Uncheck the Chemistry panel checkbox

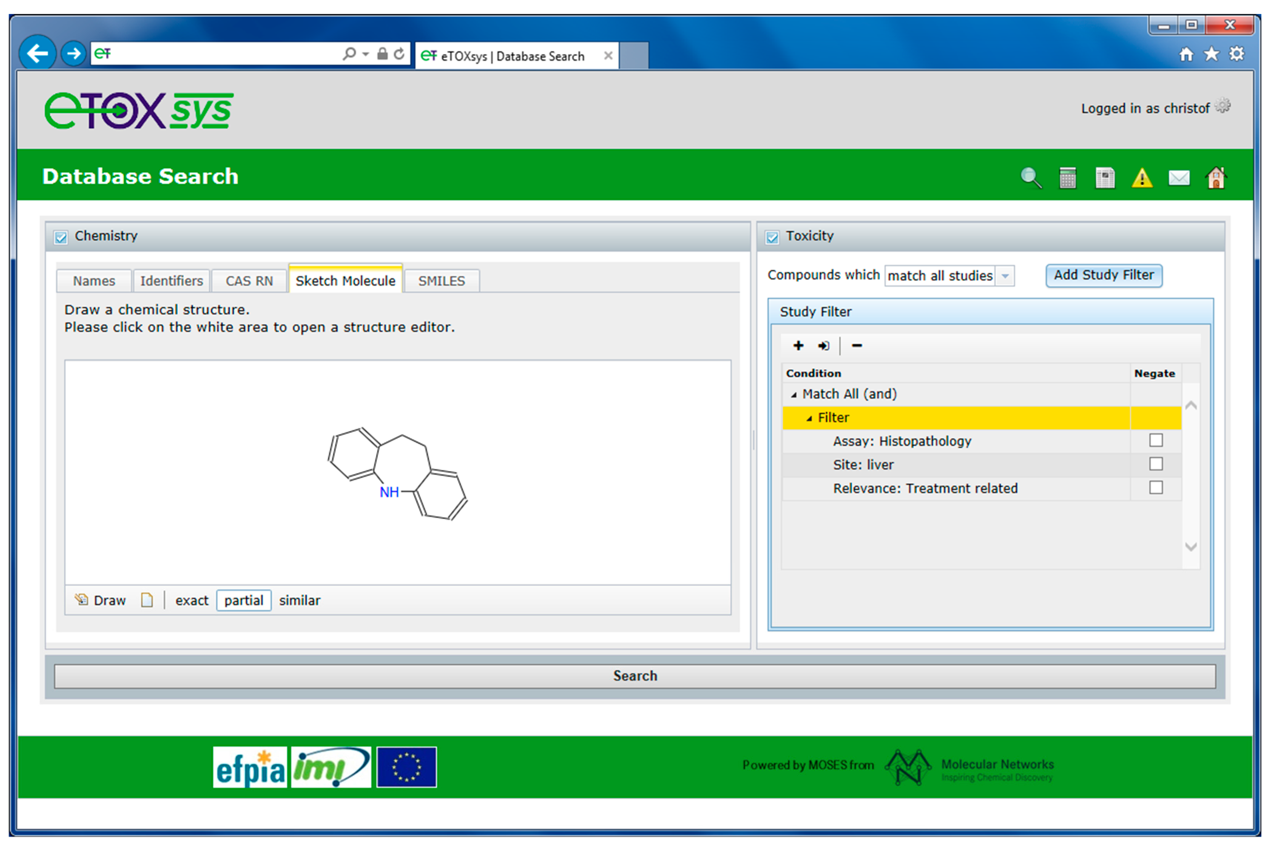(61, 237)
